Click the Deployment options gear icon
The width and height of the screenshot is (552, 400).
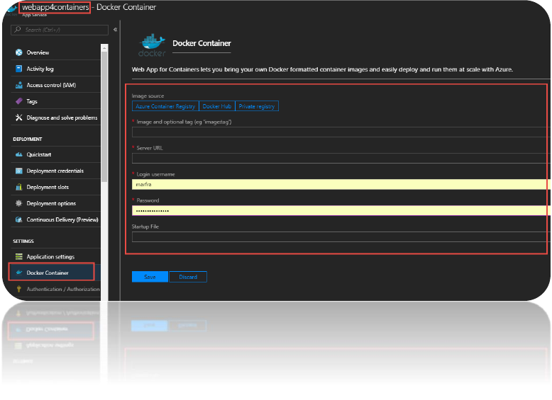click(19, 203)
